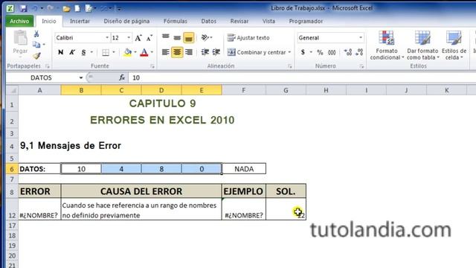Open fill color dropdown arrow
This screenshot has width=476, height=268.
pyautogui.click(x=135, y=52)
